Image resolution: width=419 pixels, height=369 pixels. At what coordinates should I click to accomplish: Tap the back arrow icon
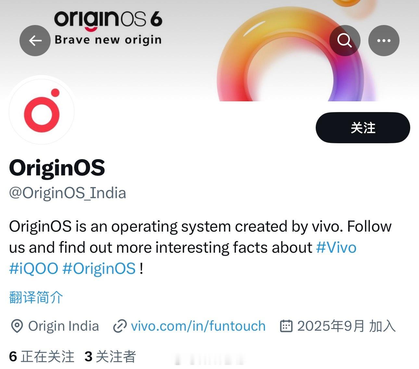point(35,41)
